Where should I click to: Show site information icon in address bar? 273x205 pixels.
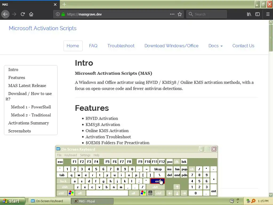coord(58,14)
